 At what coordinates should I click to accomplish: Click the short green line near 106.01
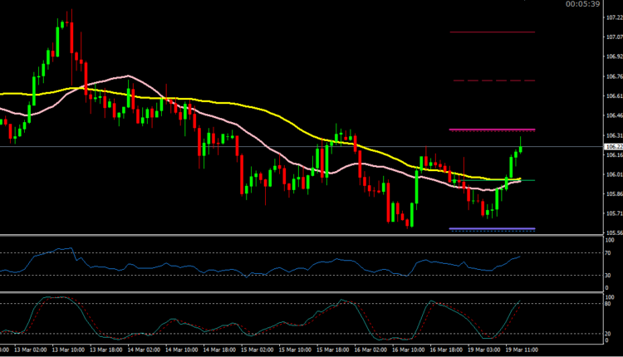(527, 179)
